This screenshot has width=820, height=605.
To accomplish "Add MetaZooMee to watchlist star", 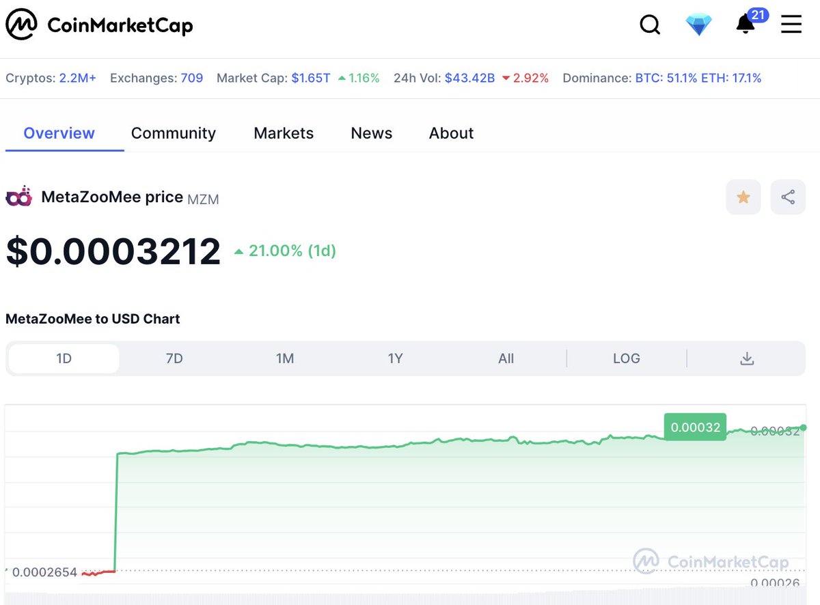I will pyautogui.click(x=743, y=197).
